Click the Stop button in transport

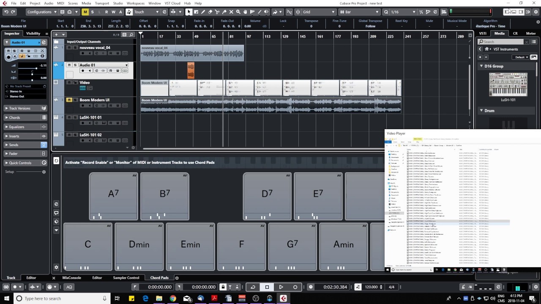(x=267, y=287)
